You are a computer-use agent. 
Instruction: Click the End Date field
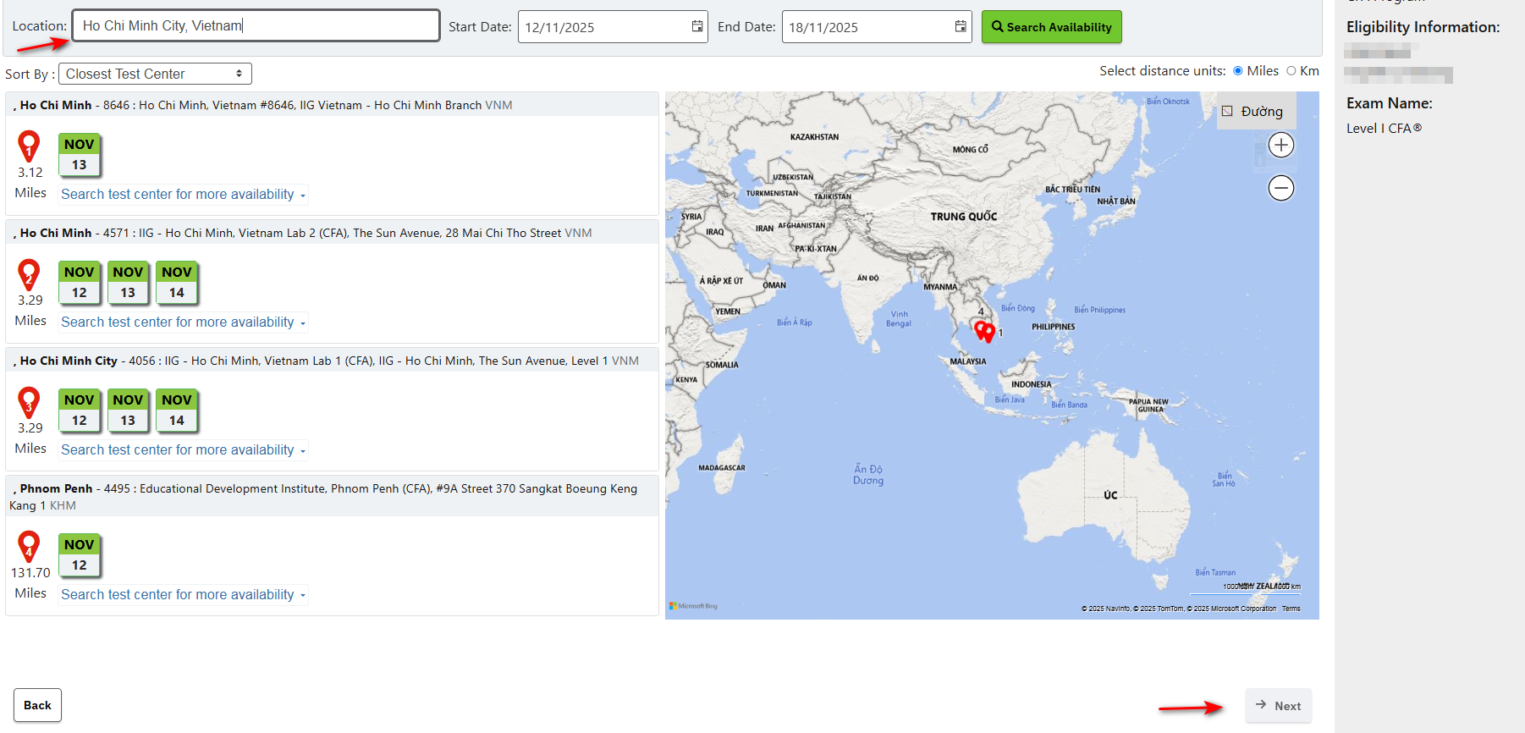[877, 27]
